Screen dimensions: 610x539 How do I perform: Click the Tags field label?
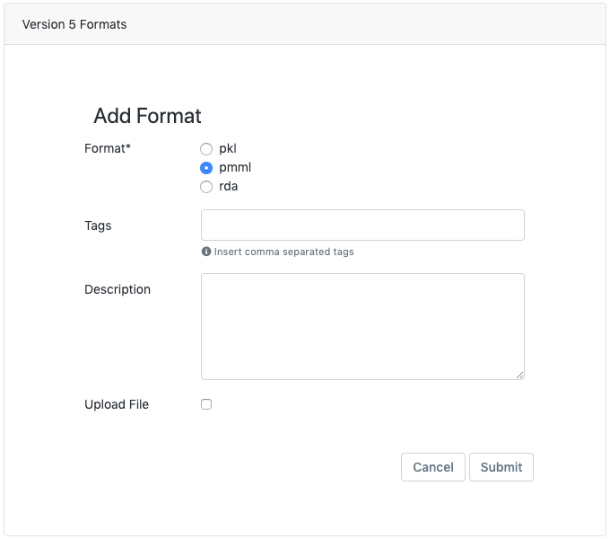click(98, 225)
